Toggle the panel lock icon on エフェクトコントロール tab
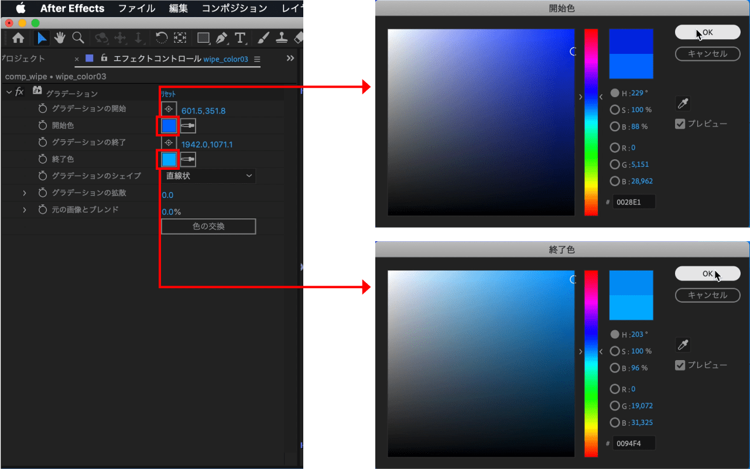This screenshot has width=750, height=469. coord(104,58)
